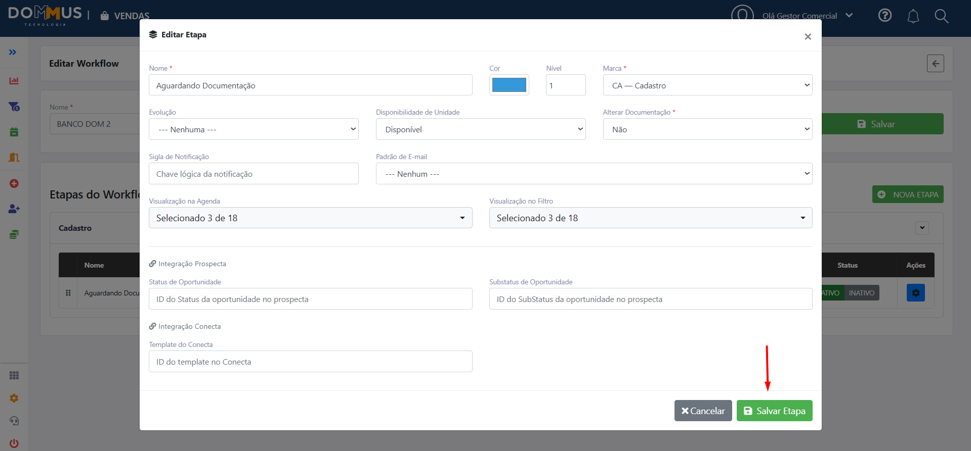Open the calendar icon in sidebar
Image resolution: width=971 pixels, height=451 pixels.
[x=14, y=132]
